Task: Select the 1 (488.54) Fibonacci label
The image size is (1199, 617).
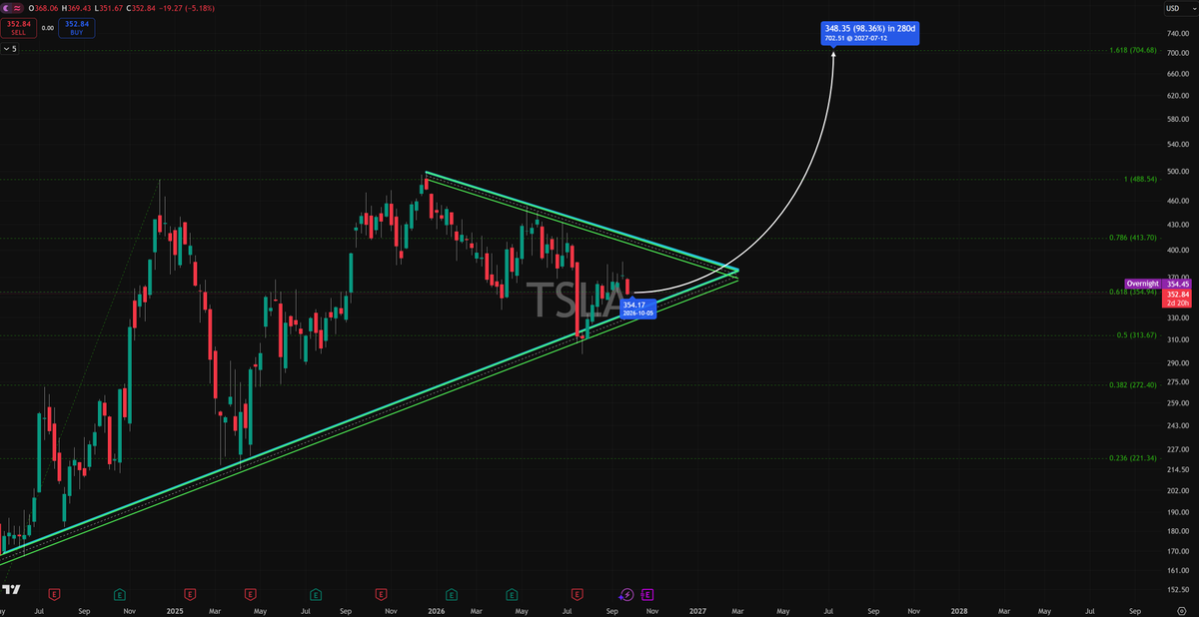Action: [1140, 179]
